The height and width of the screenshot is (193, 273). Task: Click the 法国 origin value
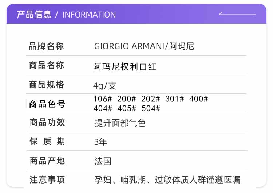tap(103, 161)
